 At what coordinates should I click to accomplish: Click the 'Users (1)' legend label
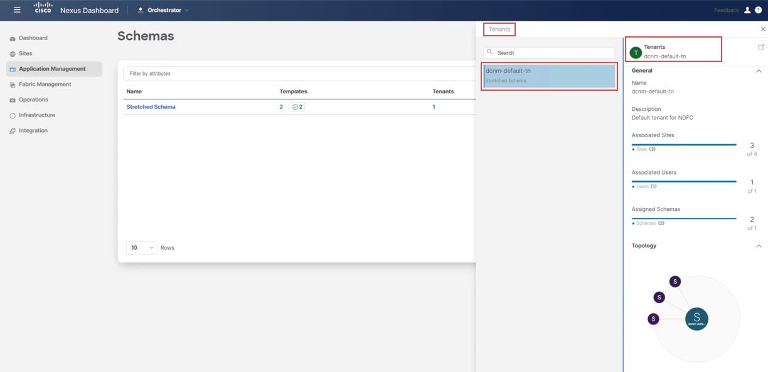(644, 187)
